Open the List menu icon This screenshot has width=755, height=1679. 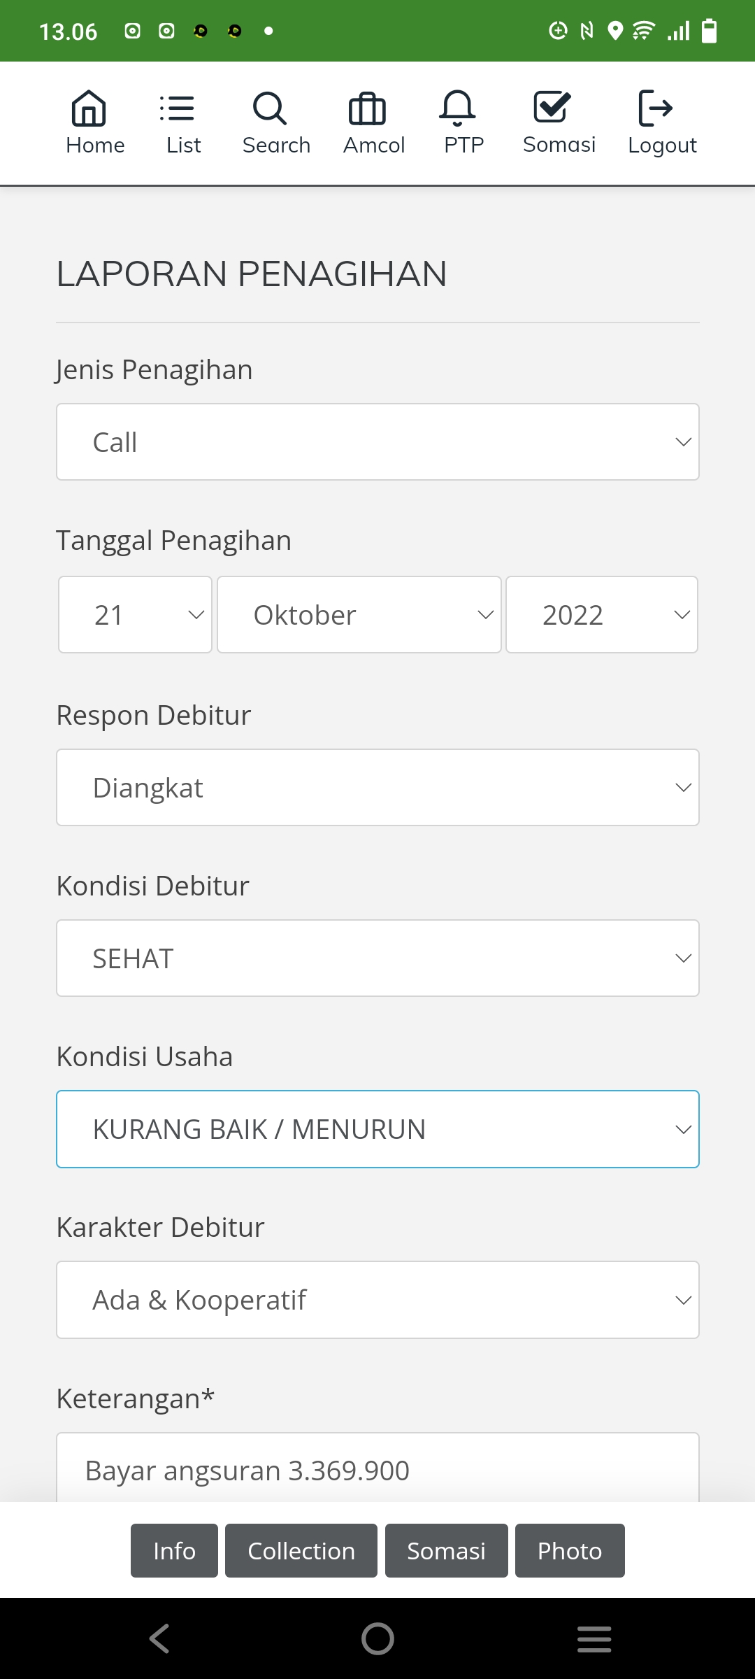[177, 109]
